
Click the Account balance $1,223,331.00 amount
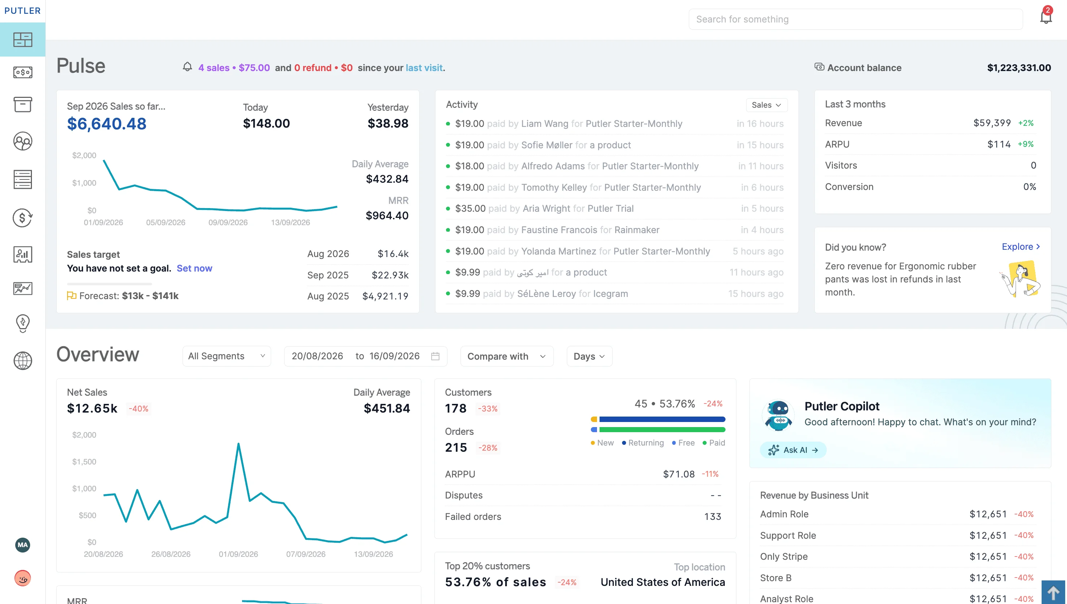click(1019, 68)
